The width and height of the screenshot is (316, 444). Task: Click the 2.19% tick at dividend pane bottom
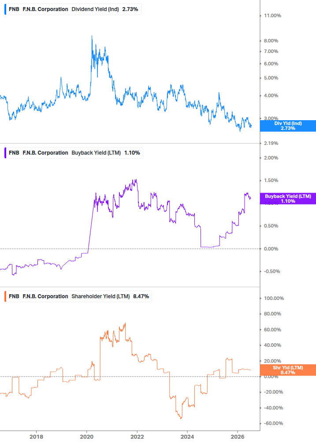click(x=271, y=143)
